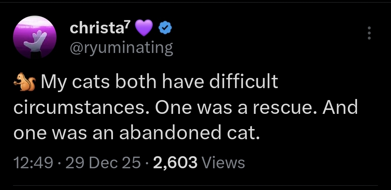Click the Views label under the tweet

pyautogui.click(x=223, y=162)
